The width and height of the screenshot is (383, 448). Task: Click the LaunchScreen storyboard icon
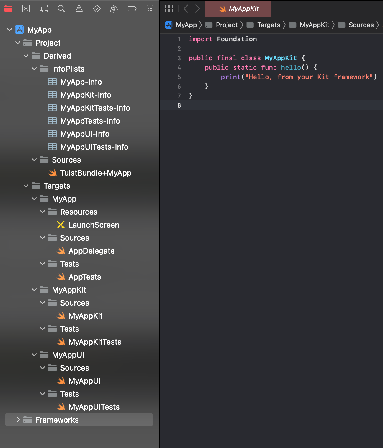61,225
